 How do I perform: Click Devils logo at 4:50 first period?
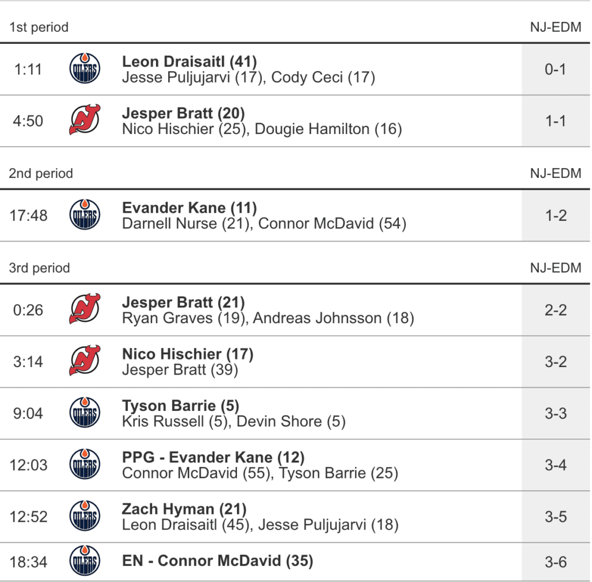(84, 121)
